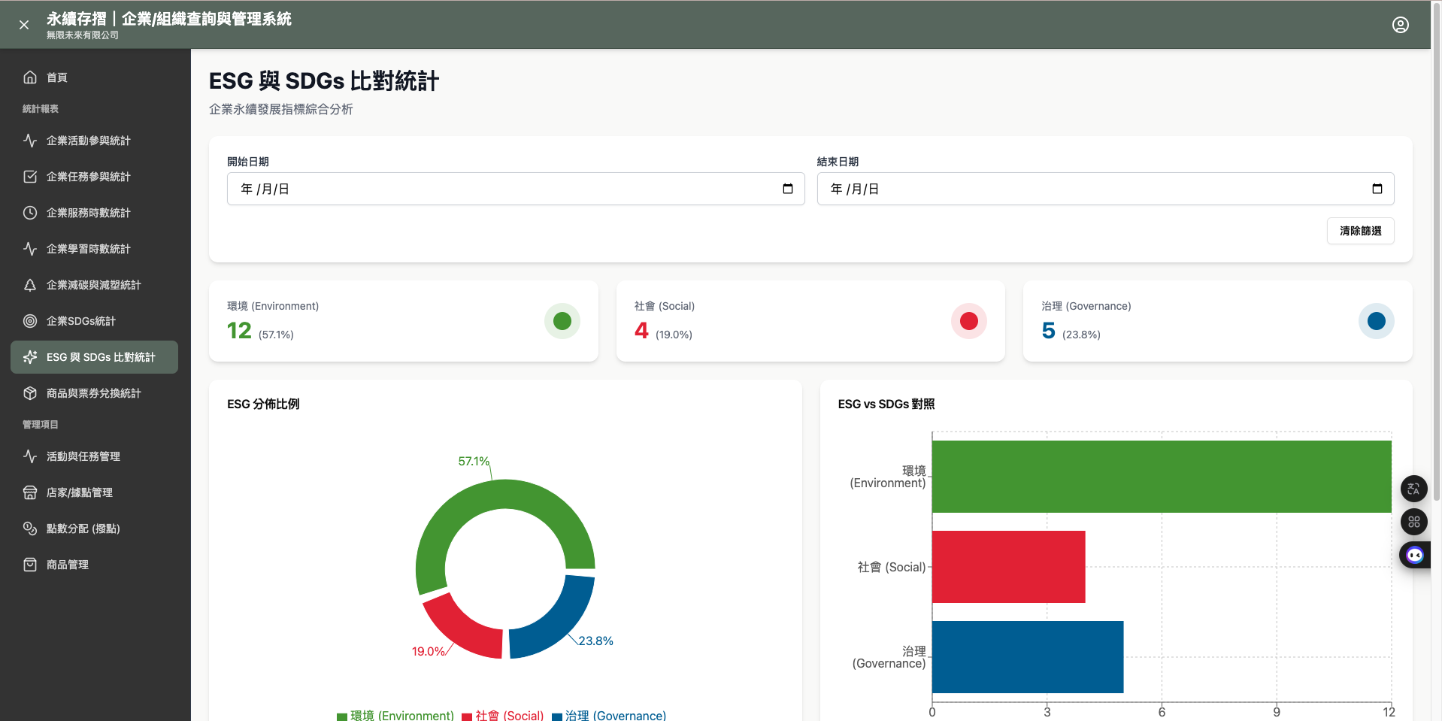Go to 首頁 in the sidebar
1442x721 pixels.
(57, 77)
